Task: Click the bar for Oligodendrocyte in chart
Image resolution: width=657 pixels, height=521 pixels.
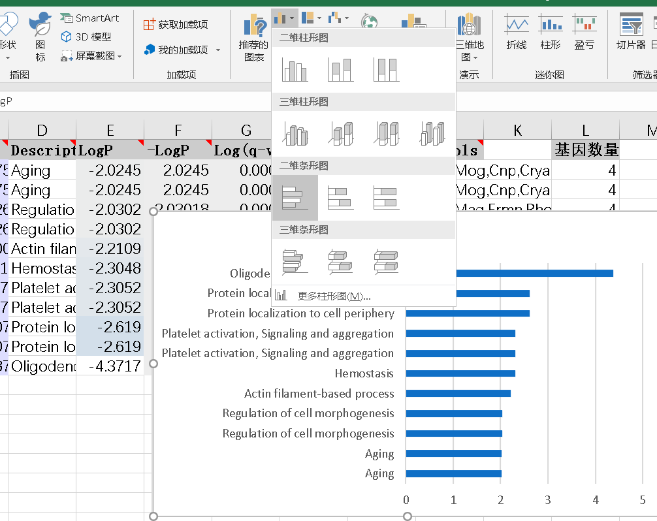Action: (x=535, y=273)
